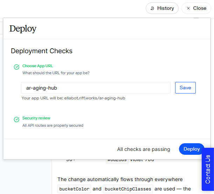Select the Security review heading
214x194 pixels.
[36, 118]
